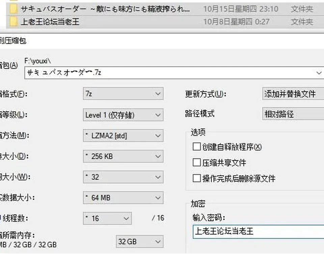Click the date 10月8日星期四 0:27

pos(236,22)
